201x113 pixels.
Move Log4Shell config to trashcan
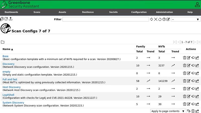click(185, 96)
